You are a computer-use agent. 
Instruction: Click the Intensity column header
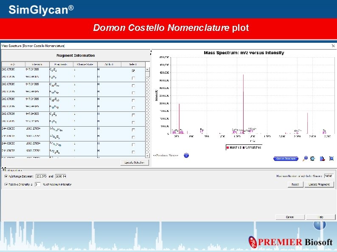37,64
